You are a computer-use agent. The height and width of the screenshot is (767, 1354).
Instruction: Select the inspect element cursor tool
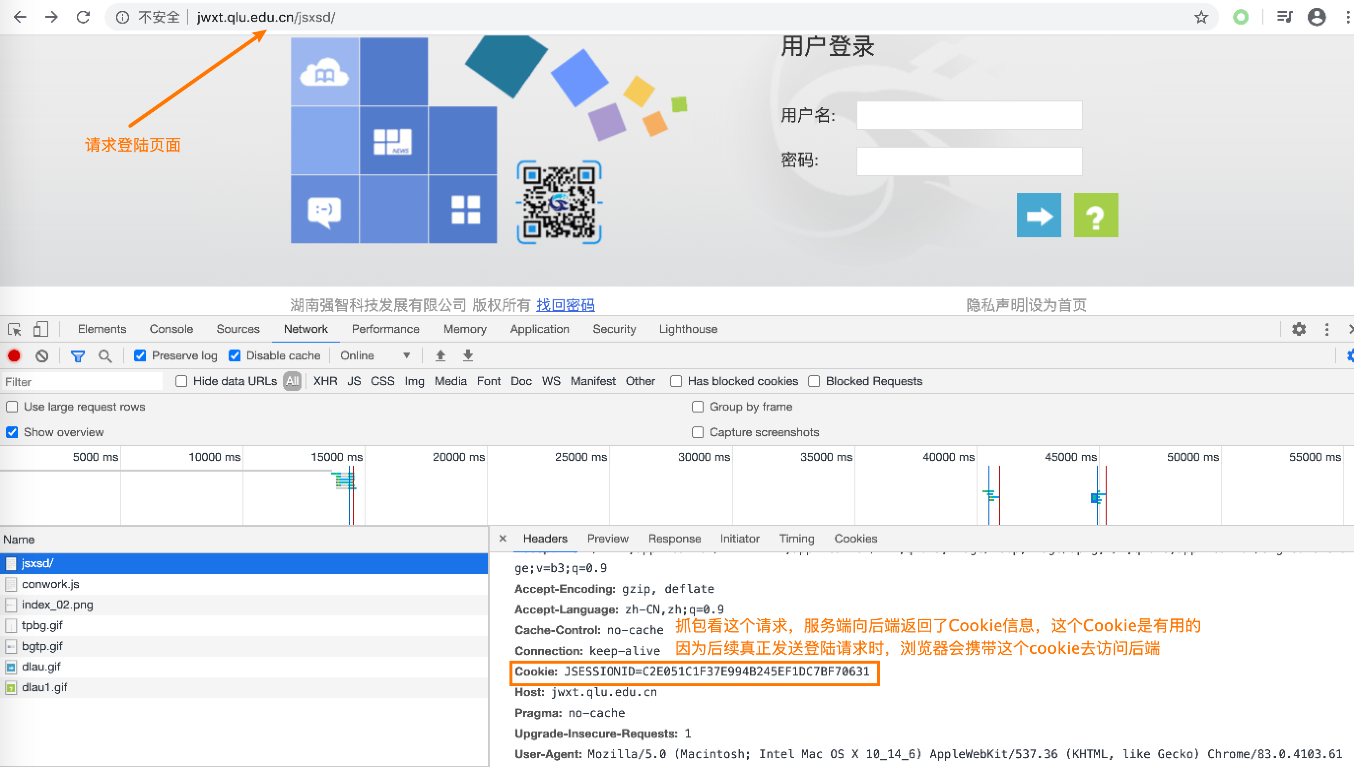14,329
